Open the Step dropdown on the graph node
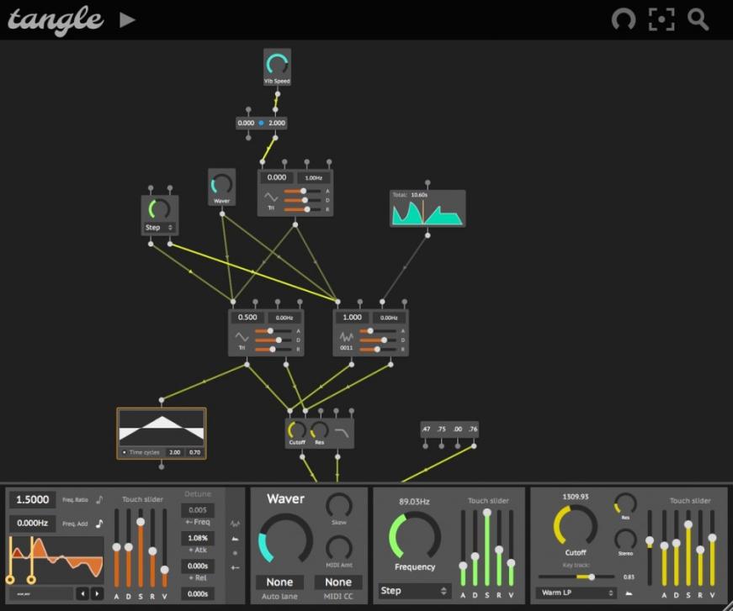Screen dimensions: 733x611 pyautogui.click(x=160, y=228)
